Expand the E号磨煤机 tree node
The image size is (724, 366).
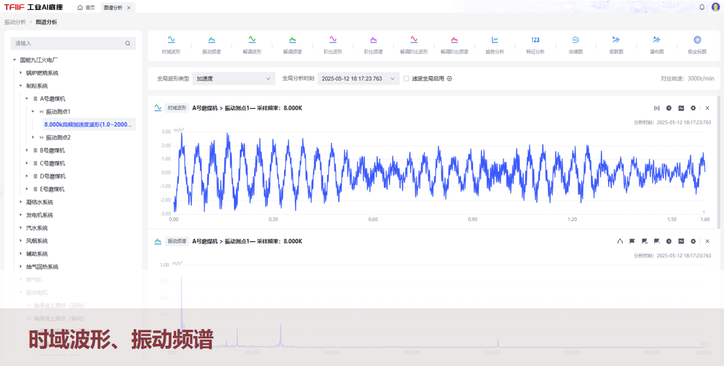tap(27, 190)
